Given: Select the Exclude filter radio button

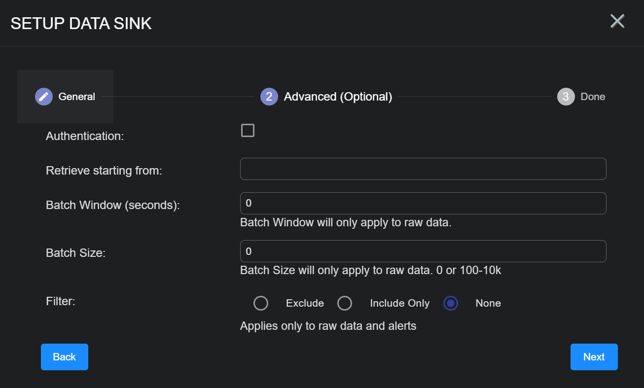Looking at the screenshot, I should [261, 303].
